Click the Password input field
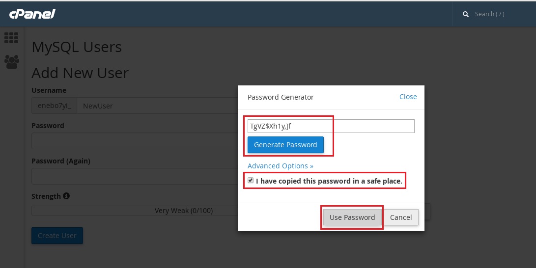 click(135, 141)
